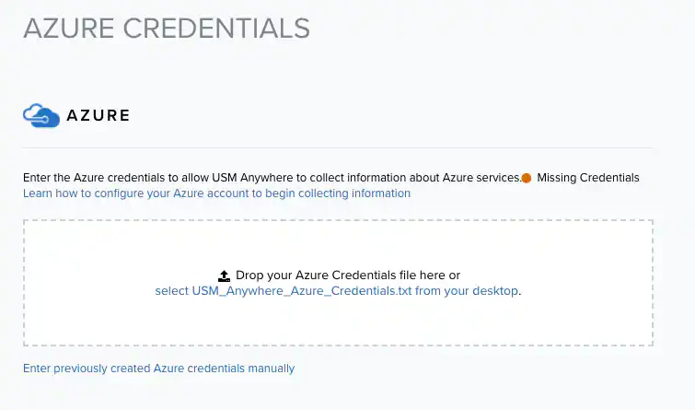Click the words 'Azure services' in the description
The height and width of the screenshot is (410, 695).
click(x=481, y=177)
